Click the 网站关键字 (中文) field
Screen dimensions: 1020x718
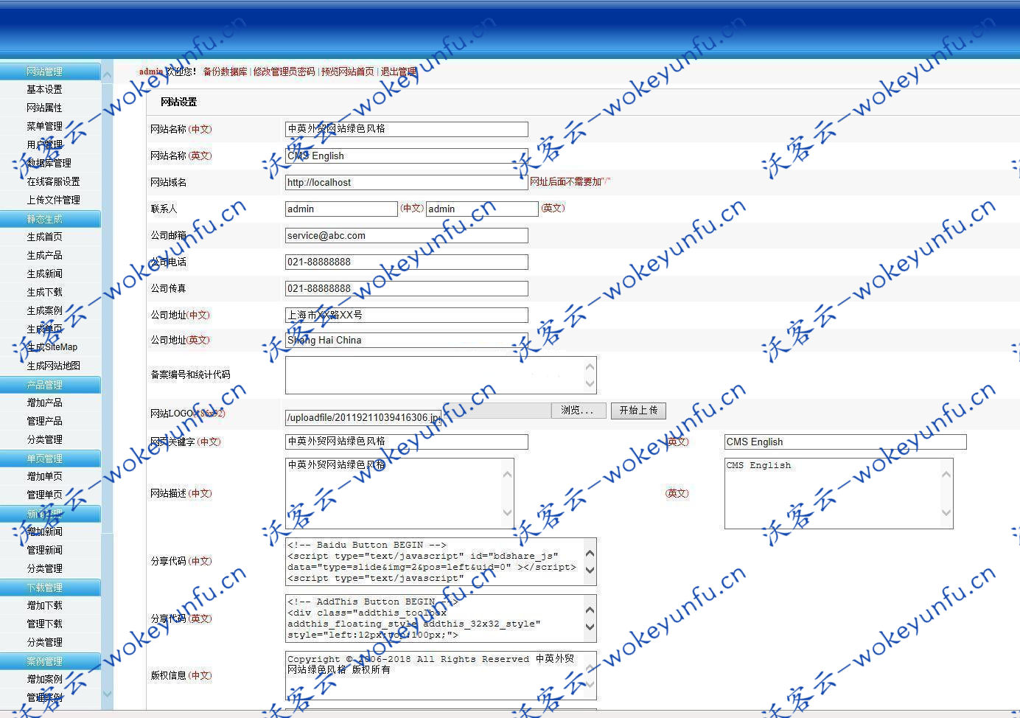[x=407, y=442]
